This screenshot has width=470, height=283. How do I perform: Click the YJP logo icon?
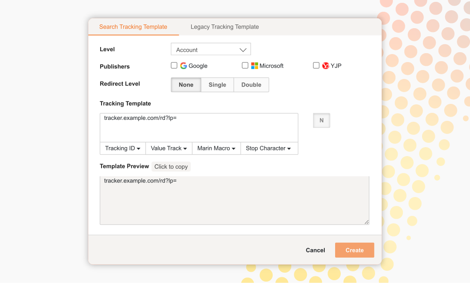(x=326, y=66)
